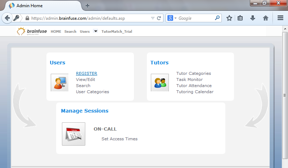The image size is (288, 168).
Task: Click the Tutors heading
Action: click(159, 63)
